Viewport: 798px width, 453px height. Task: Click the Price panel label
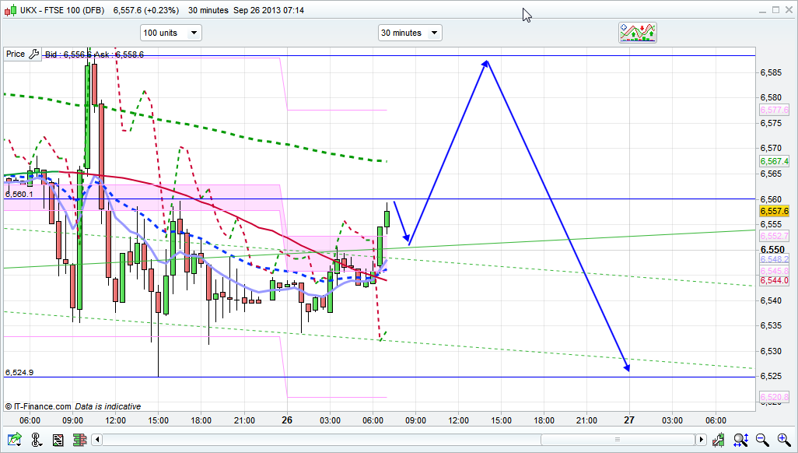(16, 54)
